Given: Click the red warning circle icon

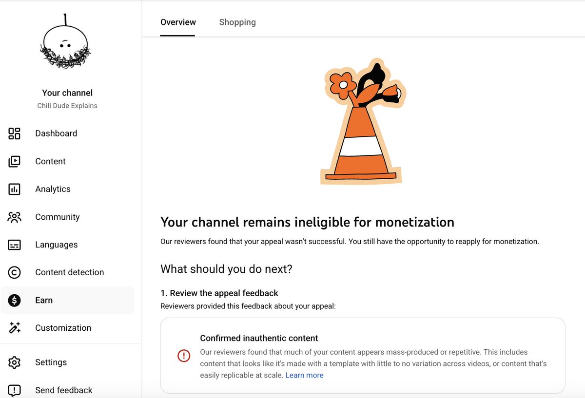Looking at the screenshot, I should (184, 356).
